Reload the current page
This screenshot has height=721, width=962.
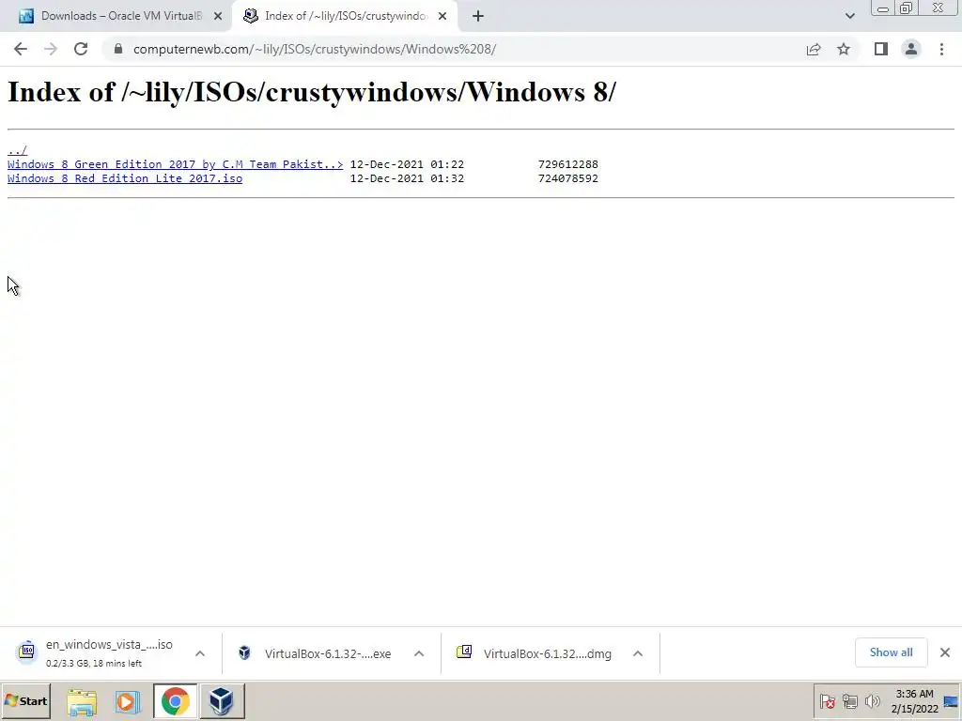[81, 49]
